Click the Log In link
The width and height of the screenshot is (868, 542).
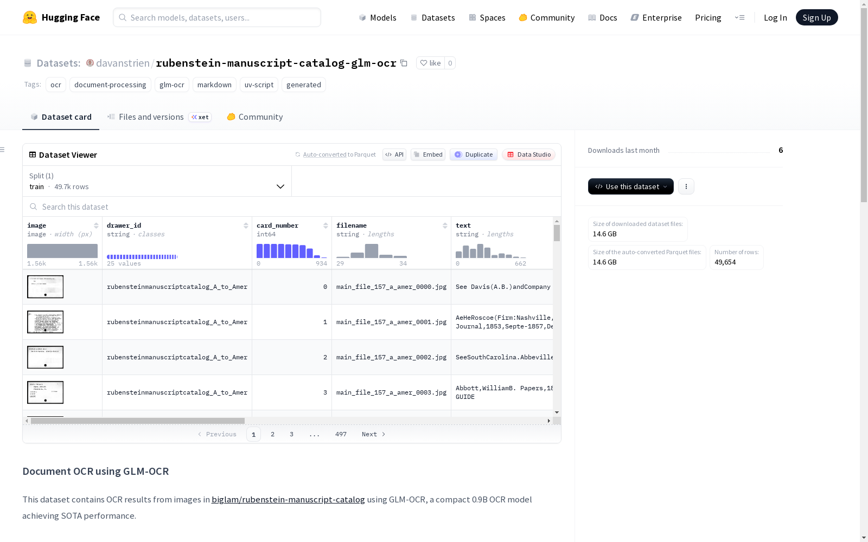pos(775,17)
